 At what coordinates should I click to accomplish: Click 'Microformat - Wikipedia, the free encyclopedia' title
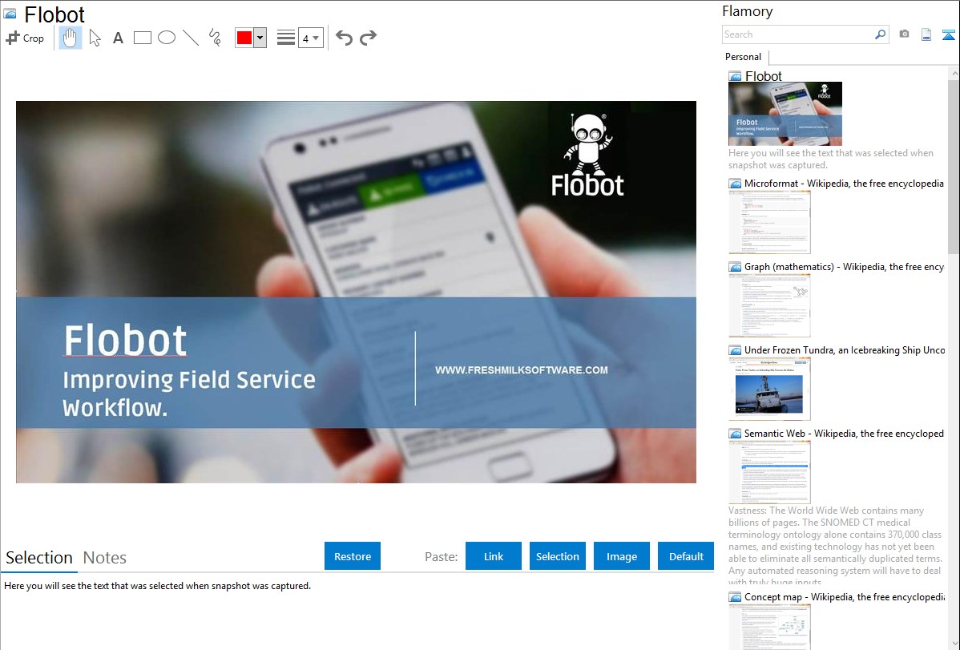click(844, 184)
